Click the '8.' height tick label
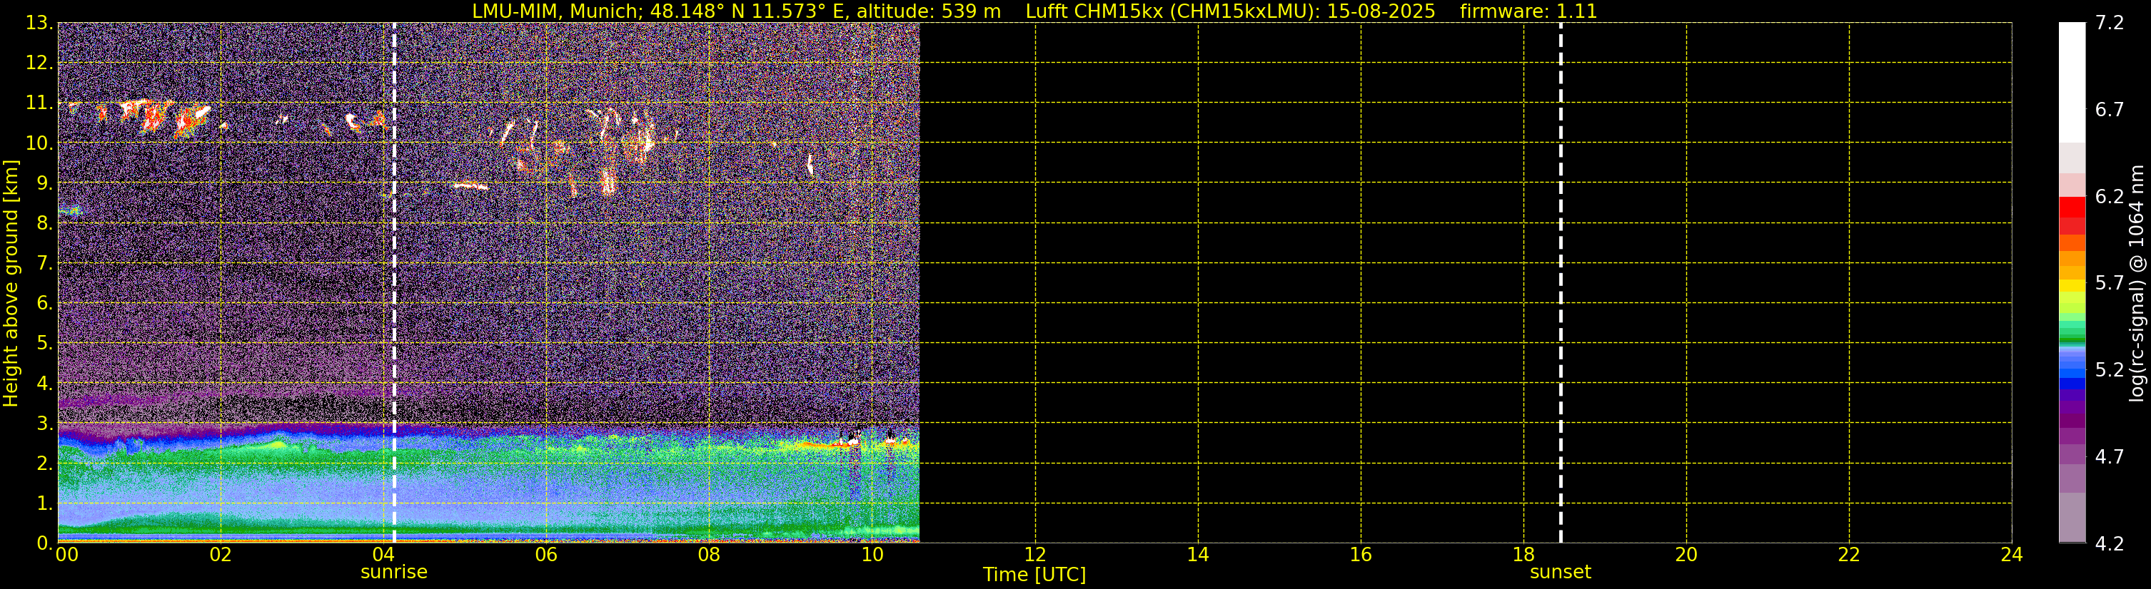The width and height of the screenshot is (2151, 589). [x=44, y=224]
